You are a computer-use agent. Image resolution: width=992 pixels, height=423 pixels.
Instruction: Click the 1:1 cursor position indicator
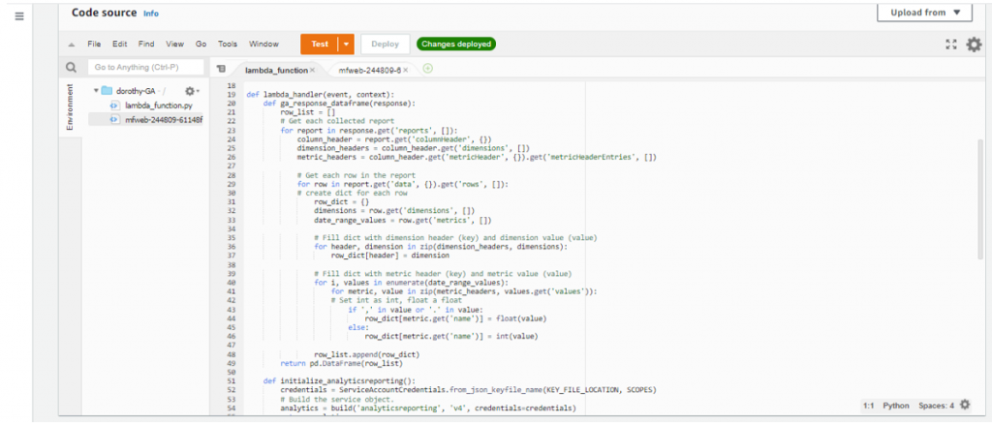pyautogui.click(x=869, y=406)
